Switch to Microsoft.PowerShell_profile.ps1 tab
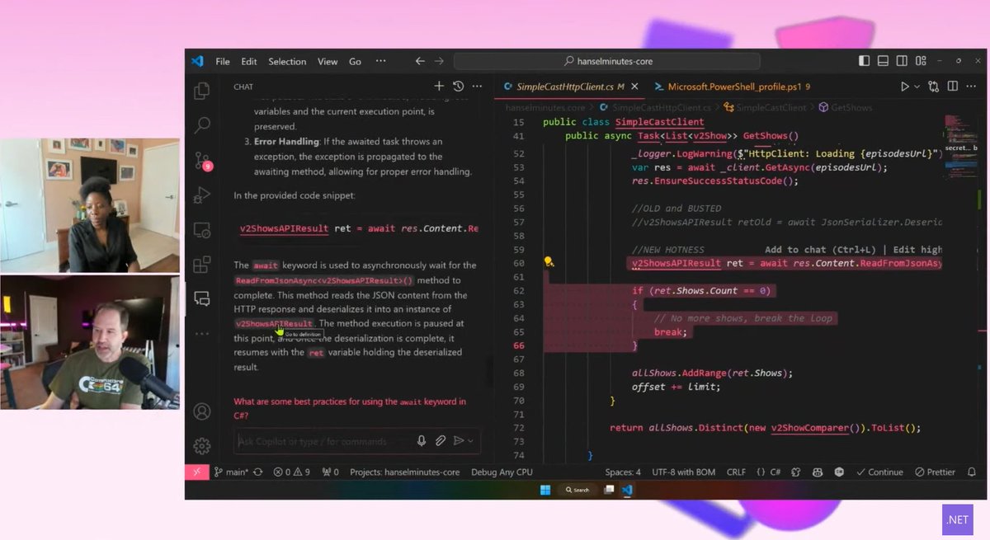The width and height of the screenshot is (990, 540). coord(733,86)
